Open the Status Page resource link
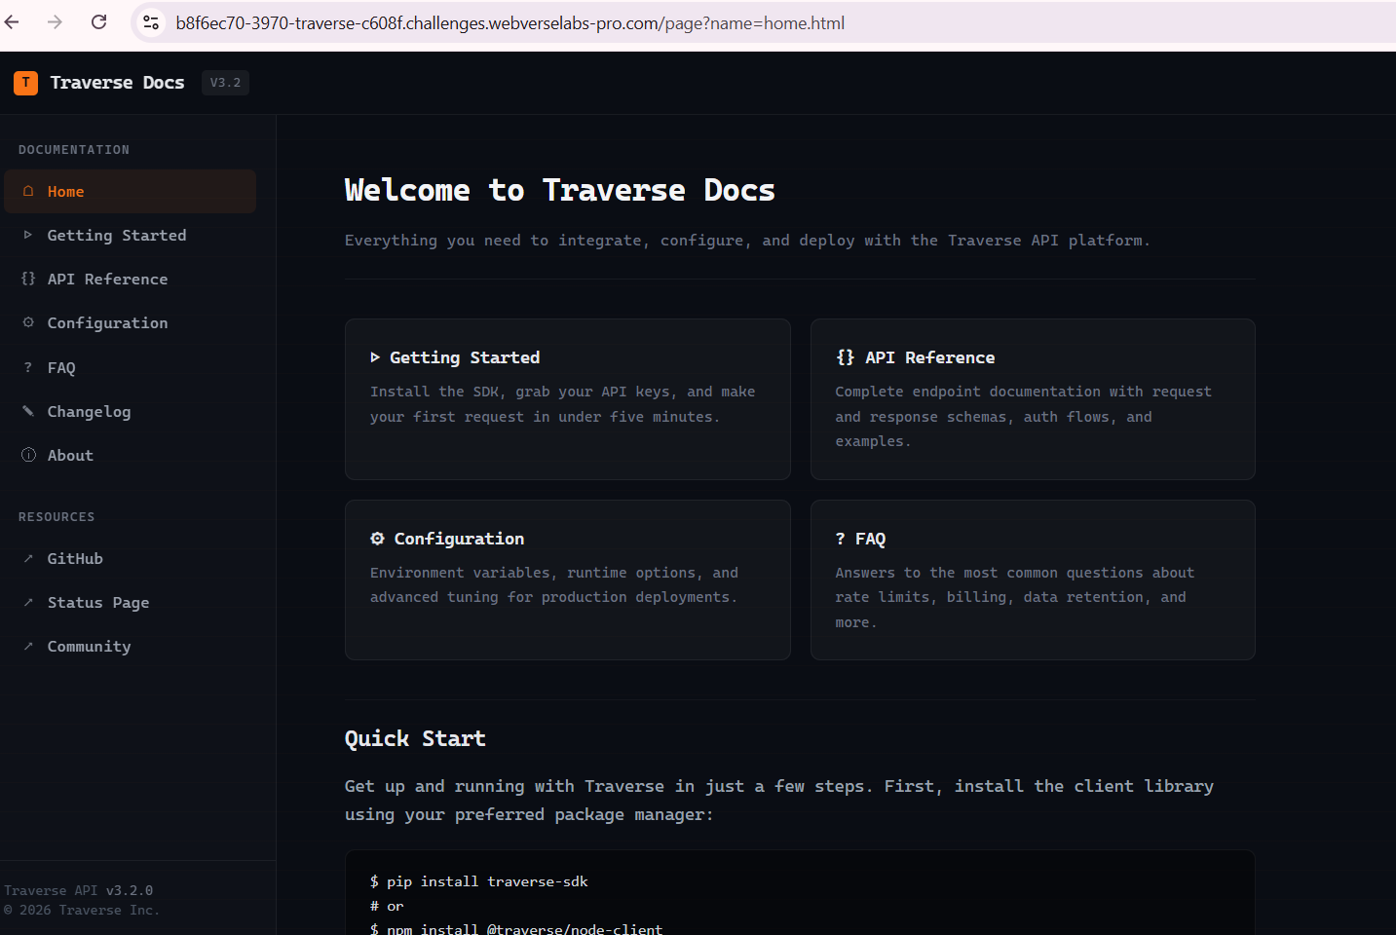The height and width of the screenshot is (935, 1396). click(x=97, y=603)
